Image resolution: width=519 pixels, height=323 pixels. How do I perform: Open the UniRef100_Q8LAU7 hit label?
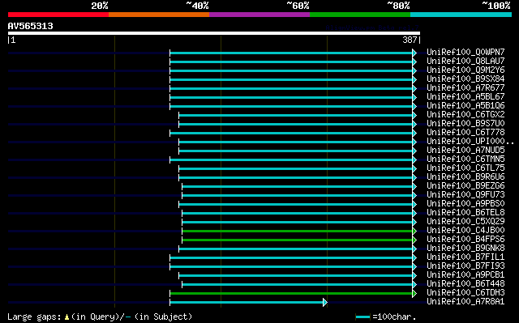(465, 61)
